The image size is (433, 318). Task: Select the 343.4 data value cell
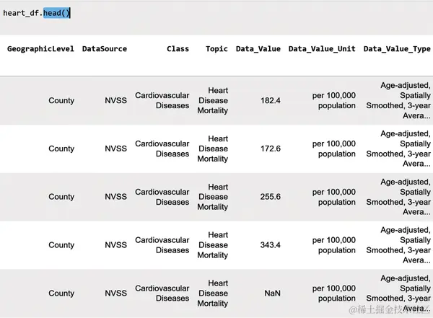pyautogui.click(x=271, y=245)
